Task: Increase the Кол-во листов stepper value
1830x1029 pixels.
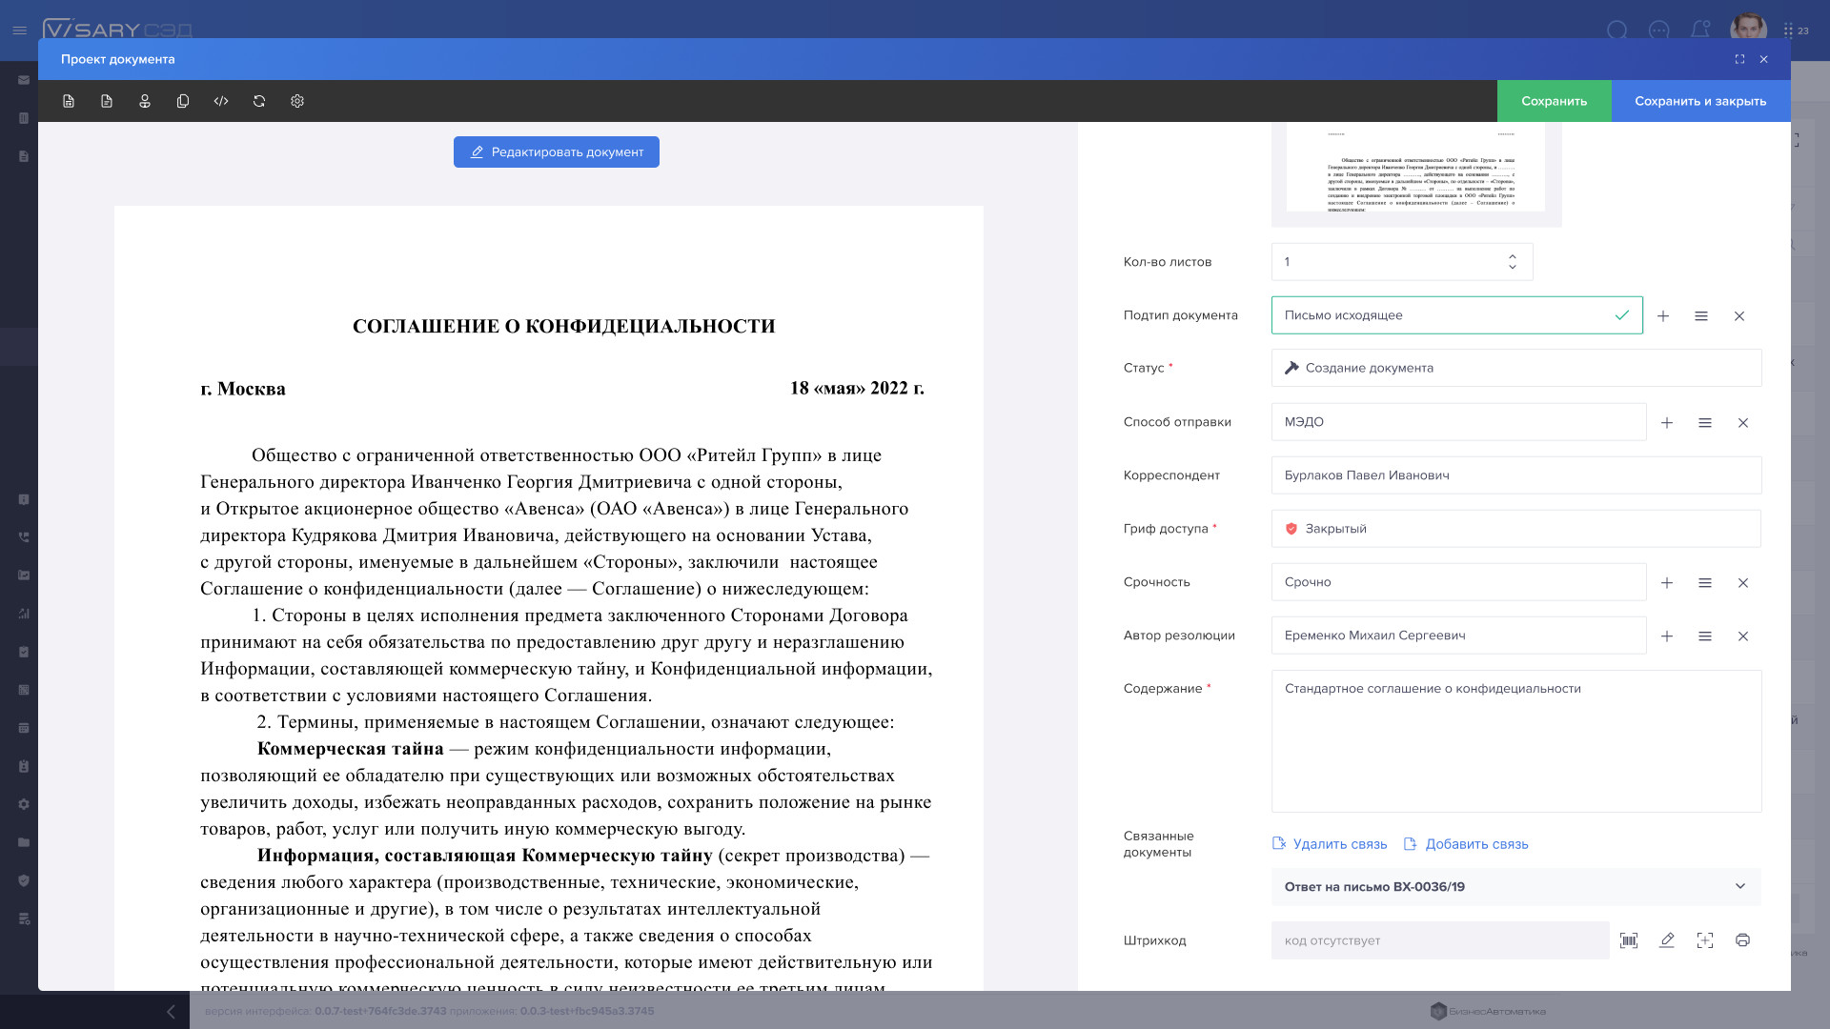Action: [x=1513, y=256]
